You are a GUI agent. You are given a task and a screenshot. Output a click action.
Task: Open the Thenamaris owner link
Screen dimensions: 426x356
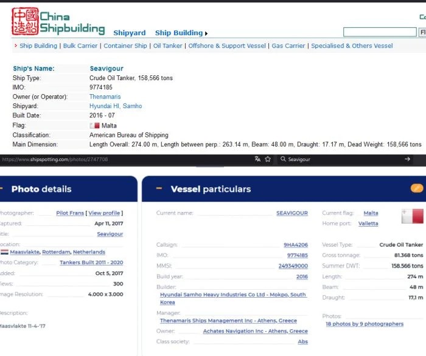click(x=105, y=97)
